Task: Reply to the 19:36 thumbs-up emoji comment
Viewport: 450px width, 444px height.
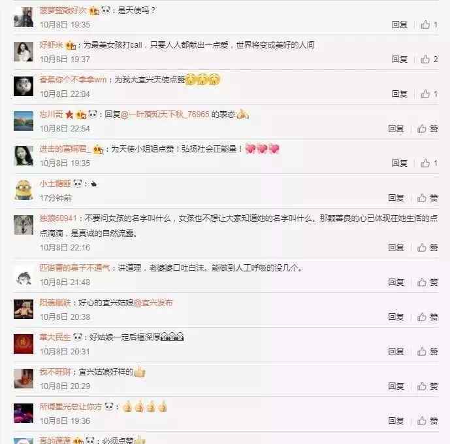Action: (x=396, y=420)
